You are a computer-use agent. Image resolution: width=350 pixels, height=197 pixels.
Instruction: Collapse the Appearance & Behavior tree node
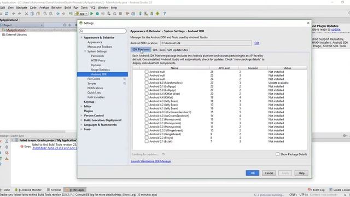click(81, 38)
